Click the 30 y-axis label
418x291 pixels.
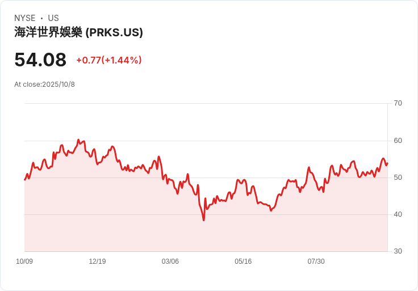398,251
